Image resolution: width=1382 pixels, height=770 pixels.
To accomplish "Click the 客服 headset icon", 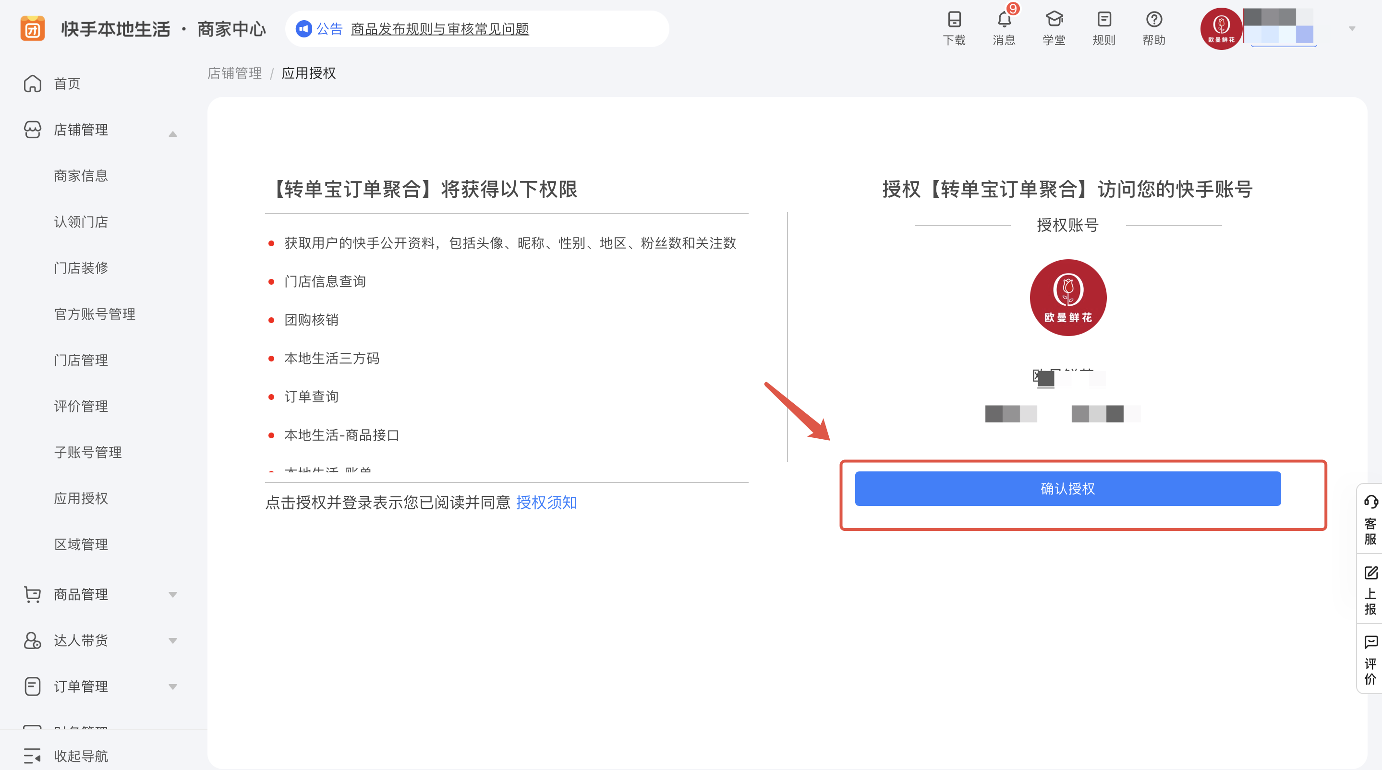I will (x=1371, y=502).
